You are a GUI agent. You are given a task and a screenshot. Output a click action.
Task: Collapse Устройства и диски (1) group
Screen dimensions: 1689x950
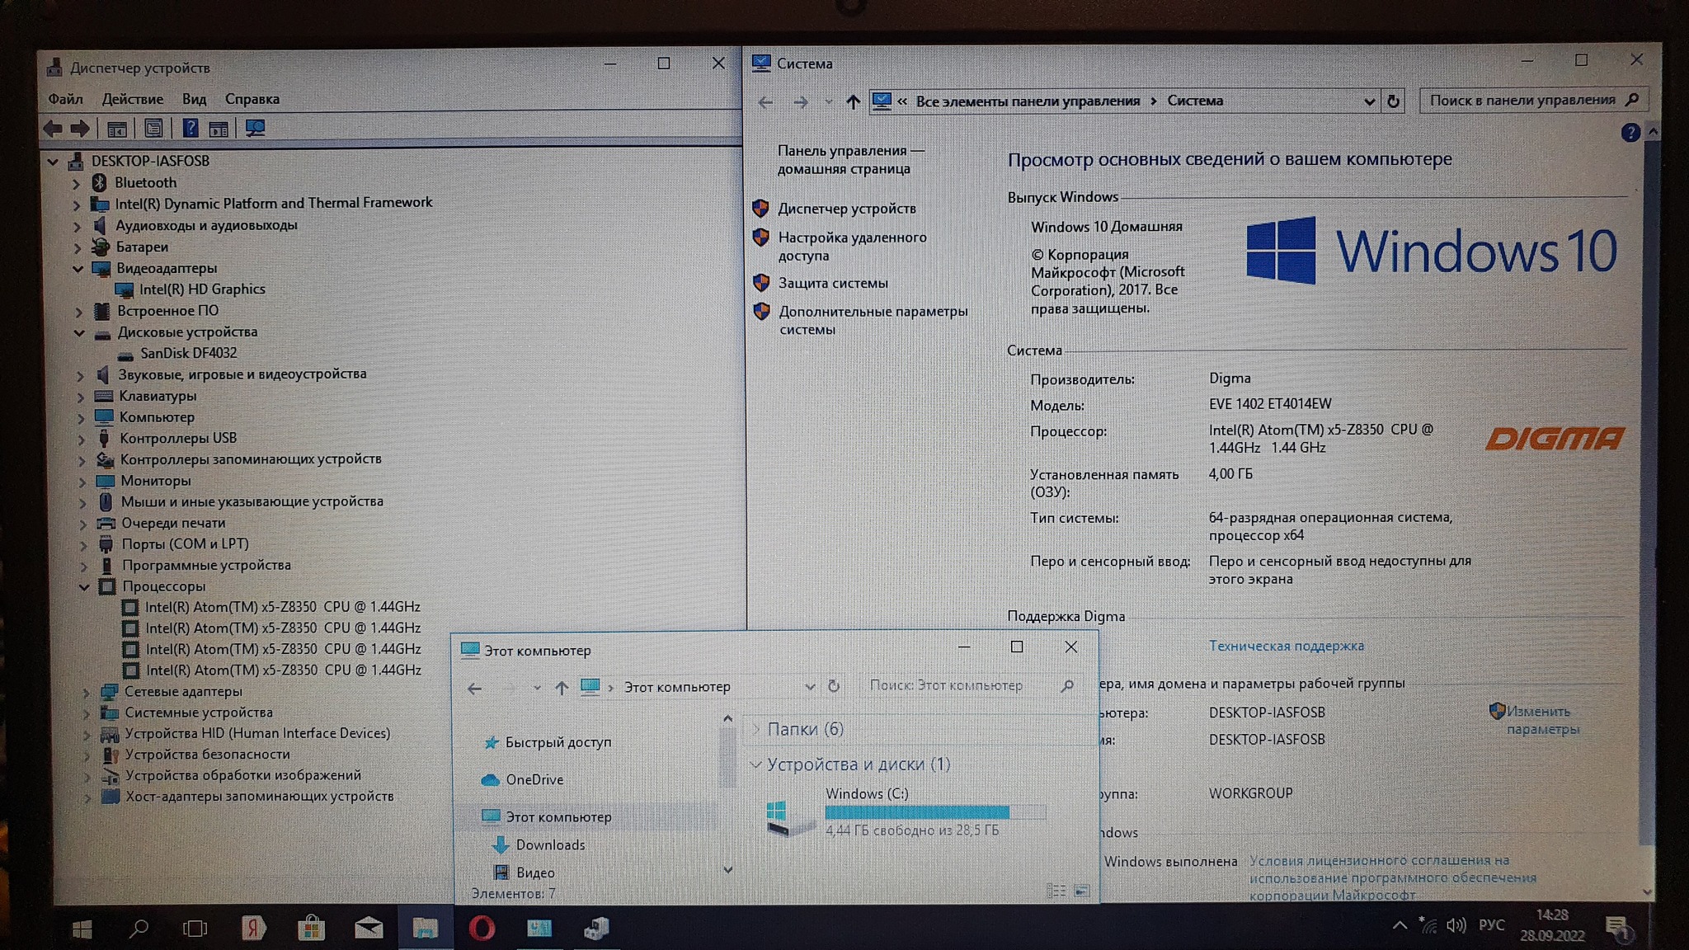coord(755,764)
